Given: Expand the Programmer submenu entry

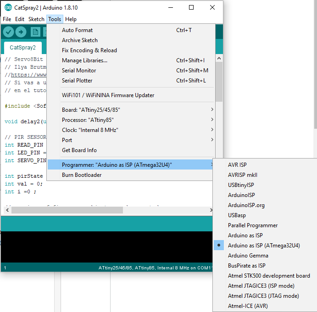Looking at the screenshot, I should tap(130, 165).
